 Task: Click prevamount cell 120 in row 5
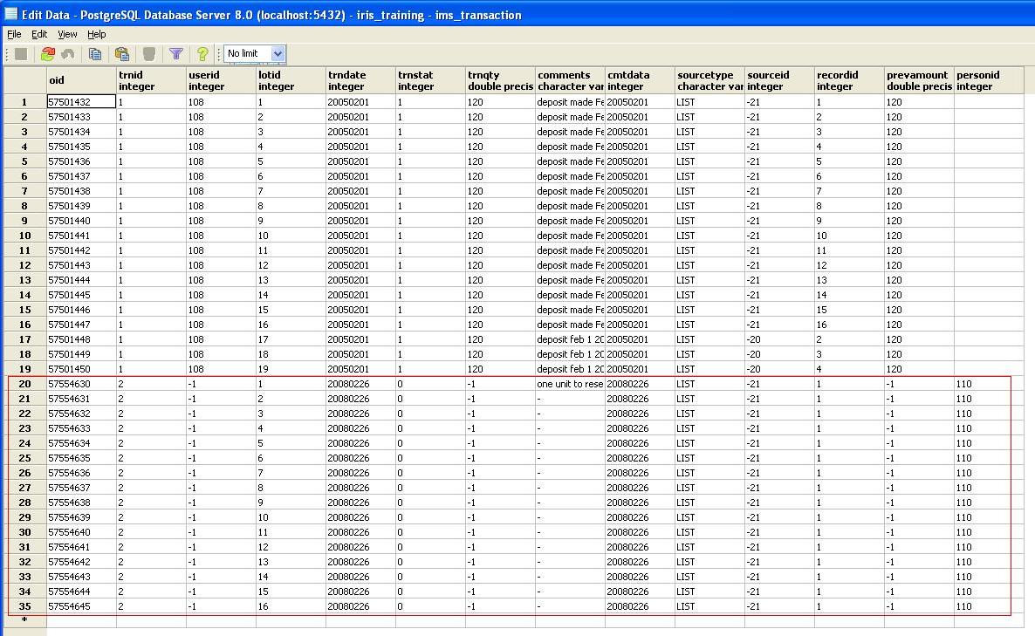[920, 161]
